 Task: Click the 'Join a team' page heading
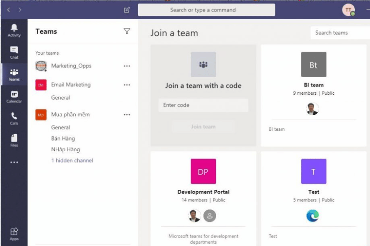pos(174,33)
